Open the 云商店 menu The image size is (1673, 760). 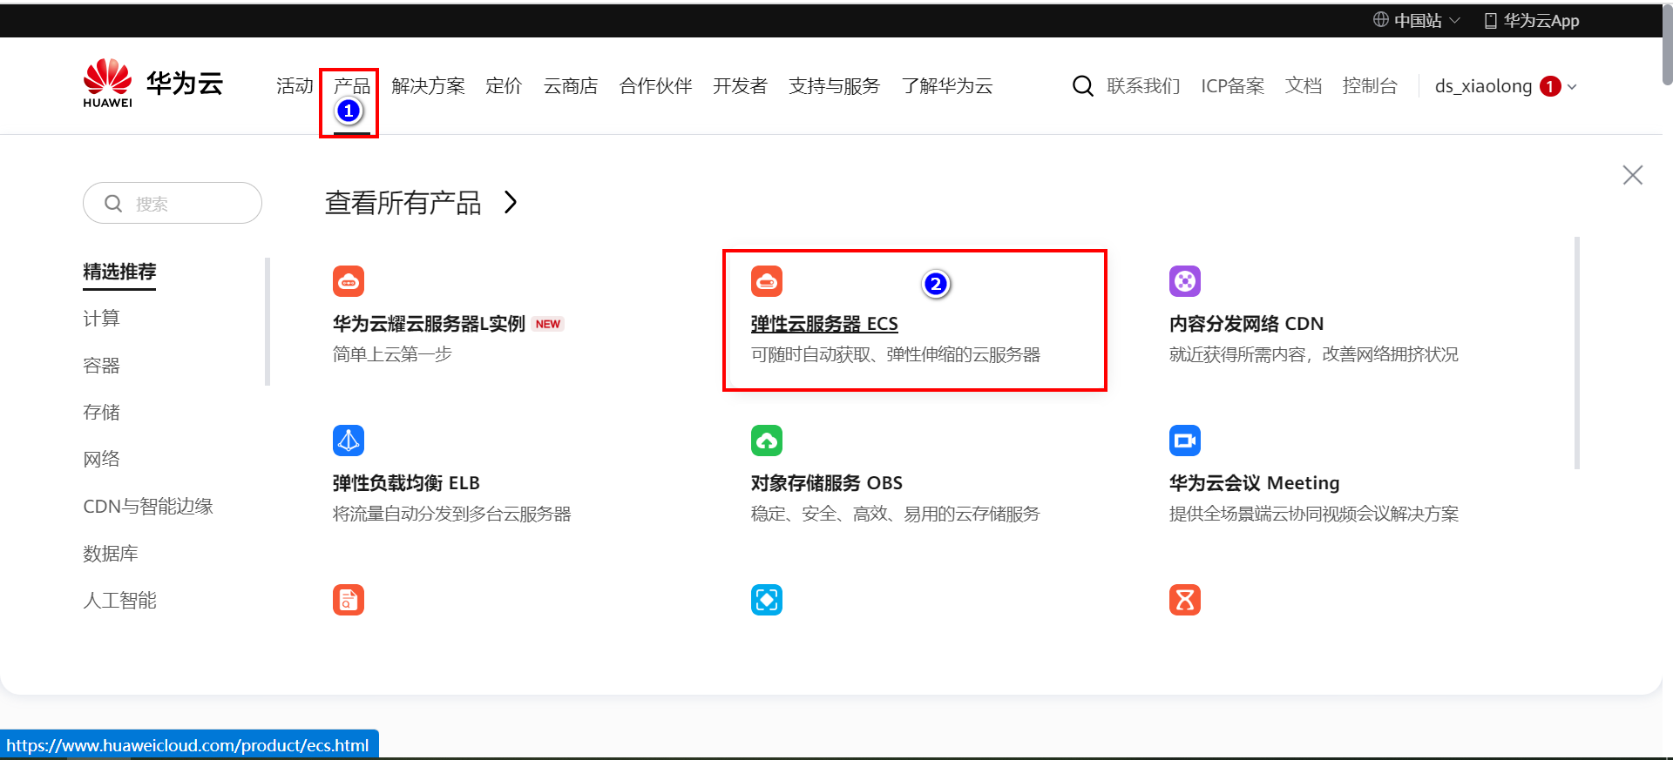pyautogui.click(x=571, y=86)
